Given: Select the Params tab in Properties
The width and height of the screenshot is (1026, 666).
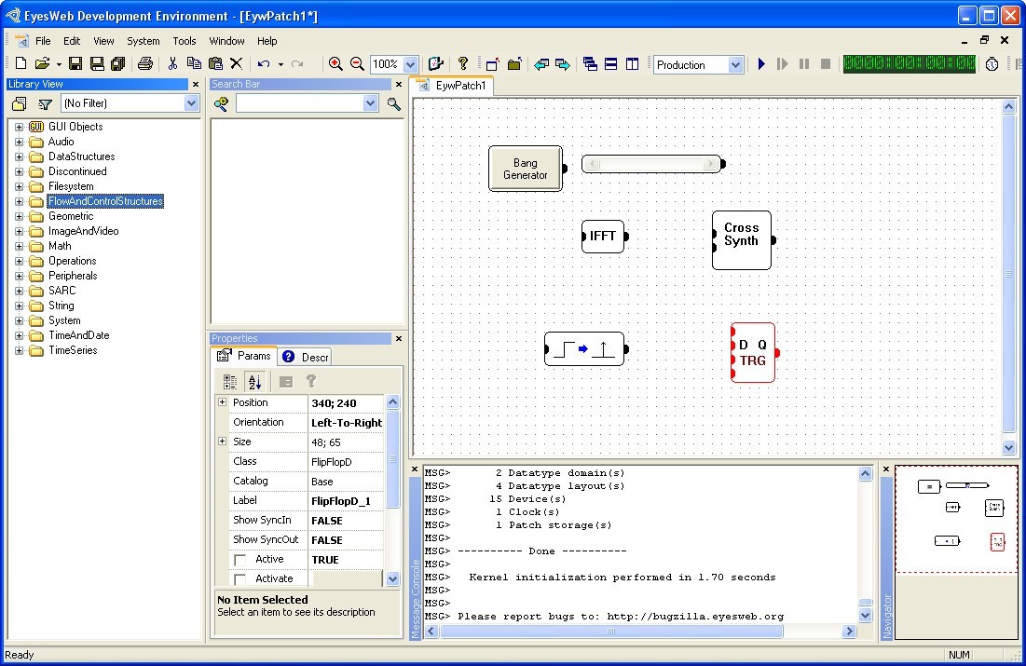Looking at the screenshot, I should pos(245,356).
